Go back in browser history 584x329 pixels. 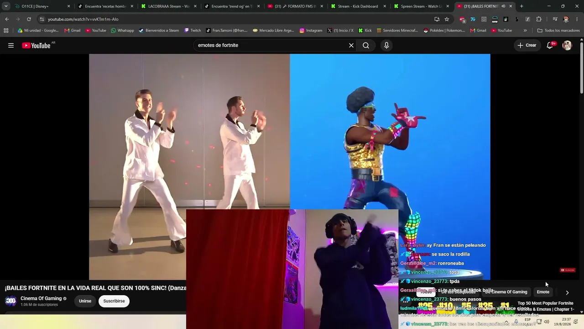pos(7,19)
